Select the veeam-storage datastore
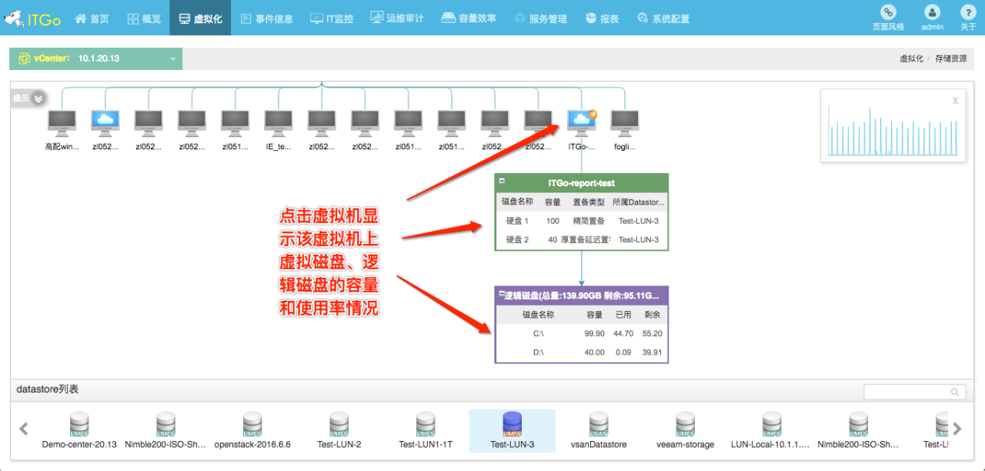Screen dimensions: 985x471 686,430
